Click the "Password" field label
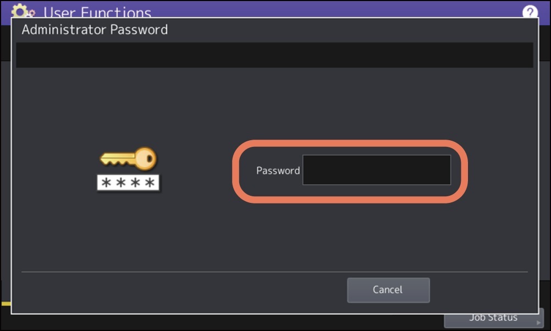 [x=278, y=170]
